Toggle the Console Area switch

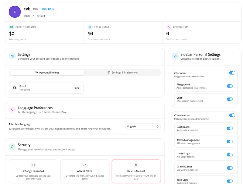pos(232,115)
